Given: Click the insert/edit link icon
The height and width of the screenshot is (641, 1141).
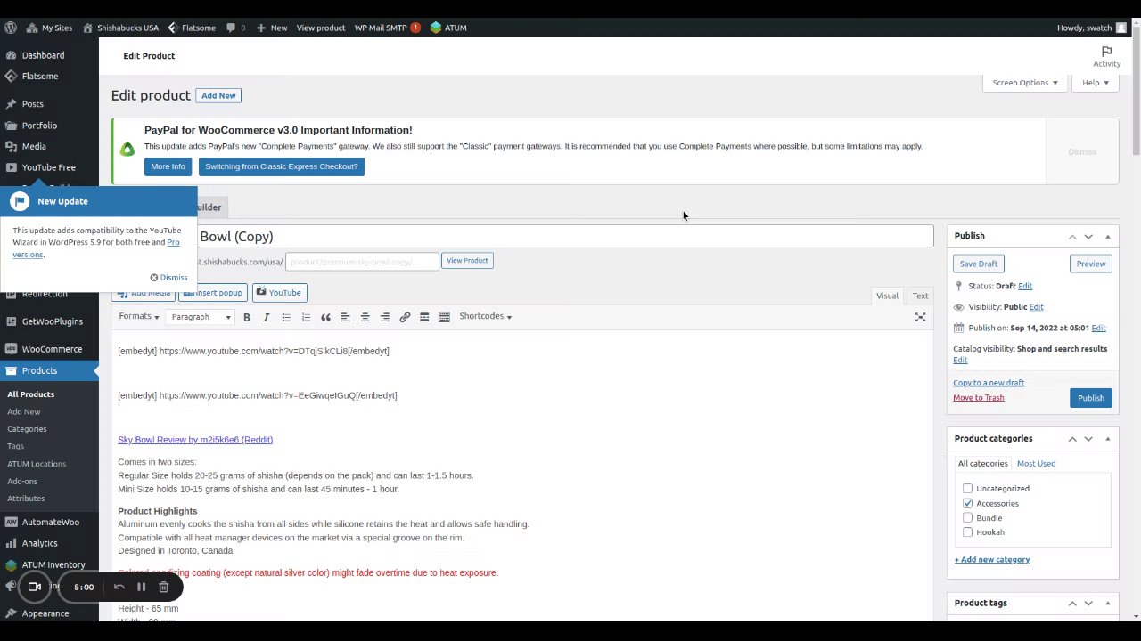Looking at the screenshot, I should point(405,317).
